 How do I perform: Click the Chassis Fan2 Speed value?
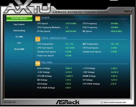pos(114,52)
